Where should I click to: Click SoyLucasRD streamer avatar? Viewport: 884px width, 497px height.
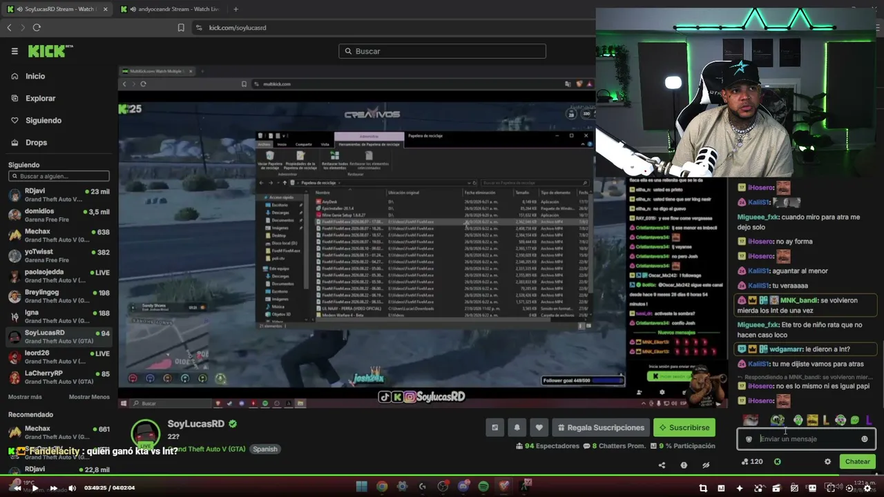pos(146,433)
